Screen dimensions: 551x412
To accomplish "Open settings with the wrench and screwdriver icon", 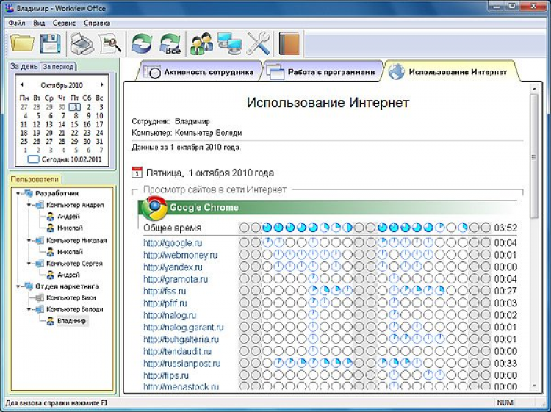I will click(x=259, y=43).
